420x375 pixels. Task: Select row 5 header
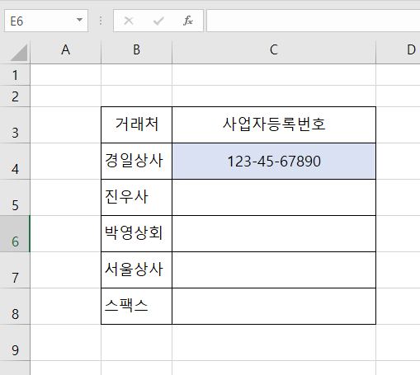[15, 198]
